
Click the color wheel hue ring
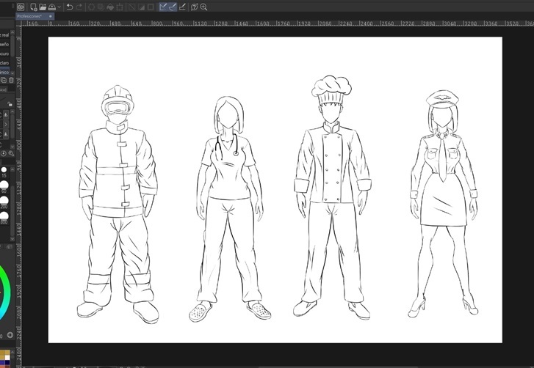7,292
